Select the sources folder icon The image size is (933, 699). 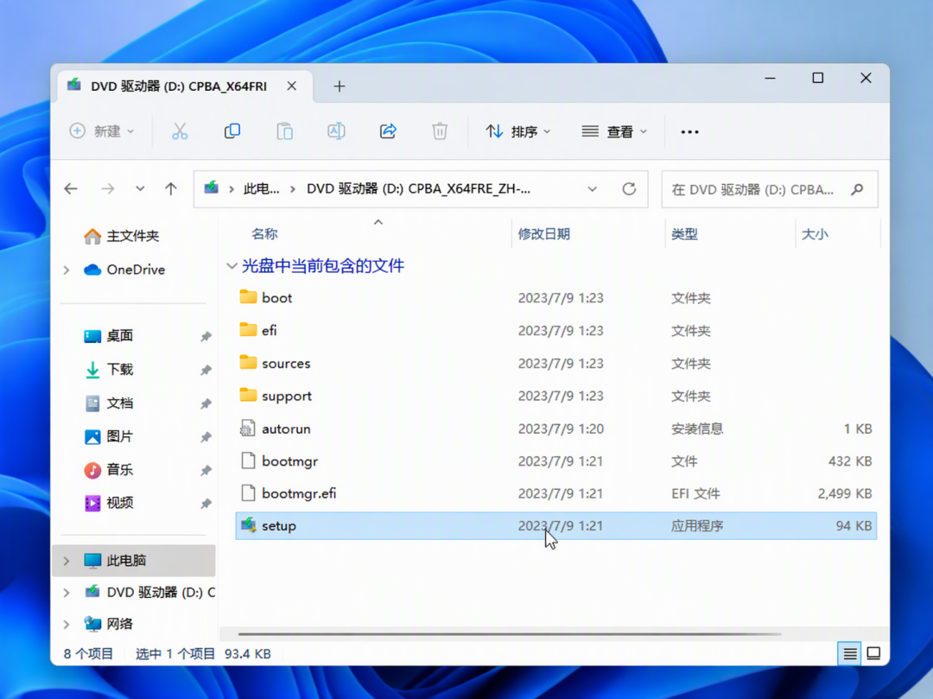pyautogui.click(x=248, y=362)
